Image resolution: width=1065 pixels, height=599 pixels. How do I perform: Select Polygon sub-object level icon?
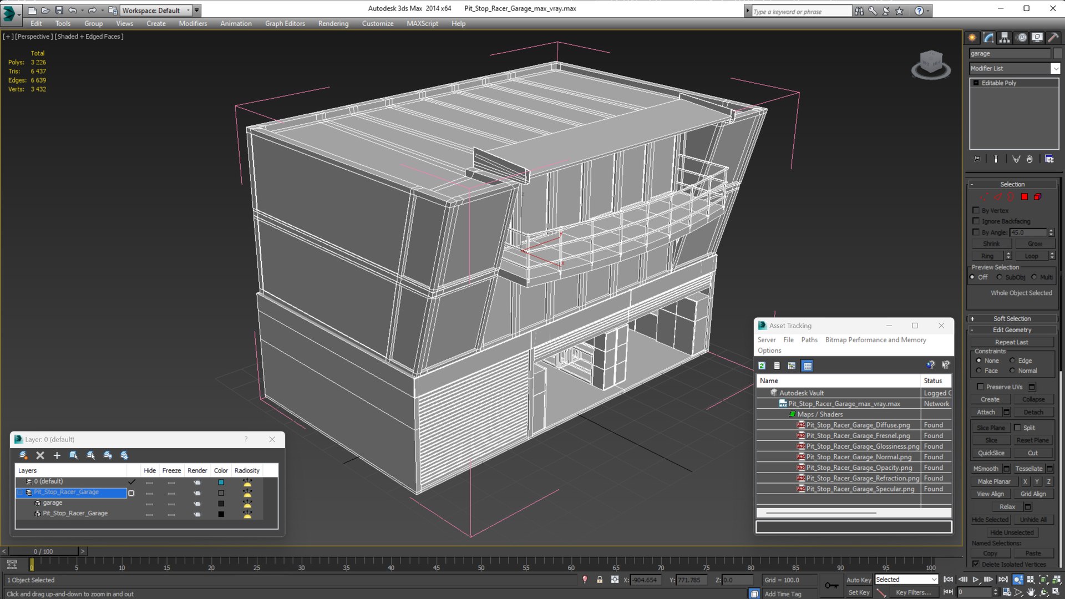coord(1025,197)
